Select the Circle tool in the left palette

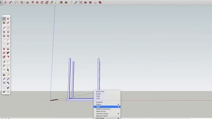4,36
